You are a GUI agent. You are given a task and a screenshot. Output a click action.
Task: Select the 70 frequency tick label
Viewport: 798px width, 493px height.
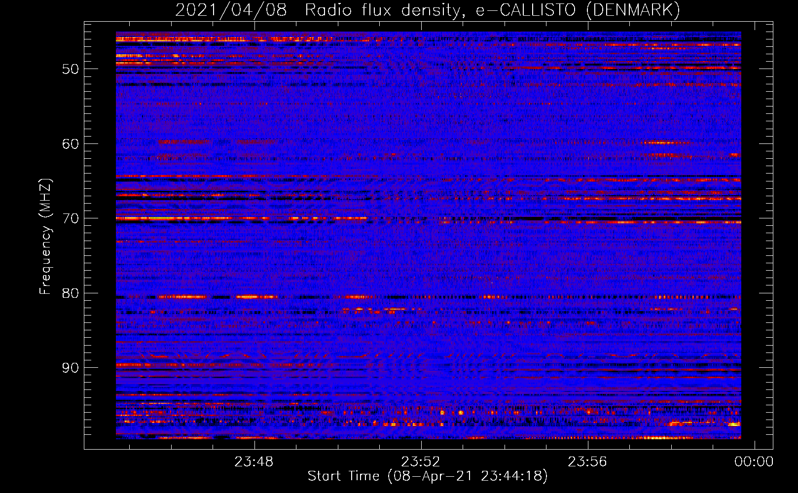[71, 218]
